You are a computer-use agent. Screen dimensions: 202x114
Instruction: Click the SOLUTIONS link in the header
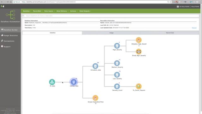195,7
